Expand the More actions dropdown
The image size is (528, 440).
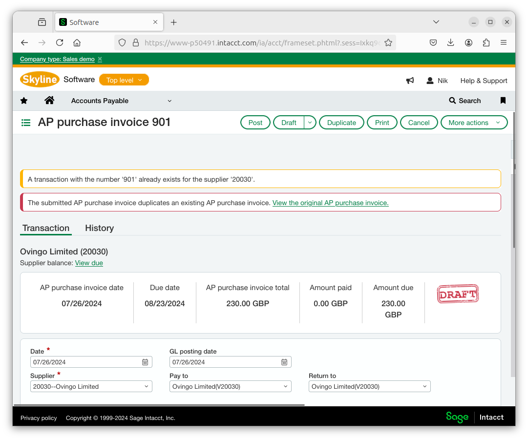tap(474, 122)
